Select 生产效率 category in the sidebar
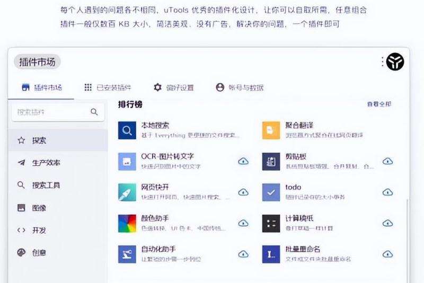Image resolution: width=424 pixels, height=283 pixels. pyautogui.click(x=58, y=163)
